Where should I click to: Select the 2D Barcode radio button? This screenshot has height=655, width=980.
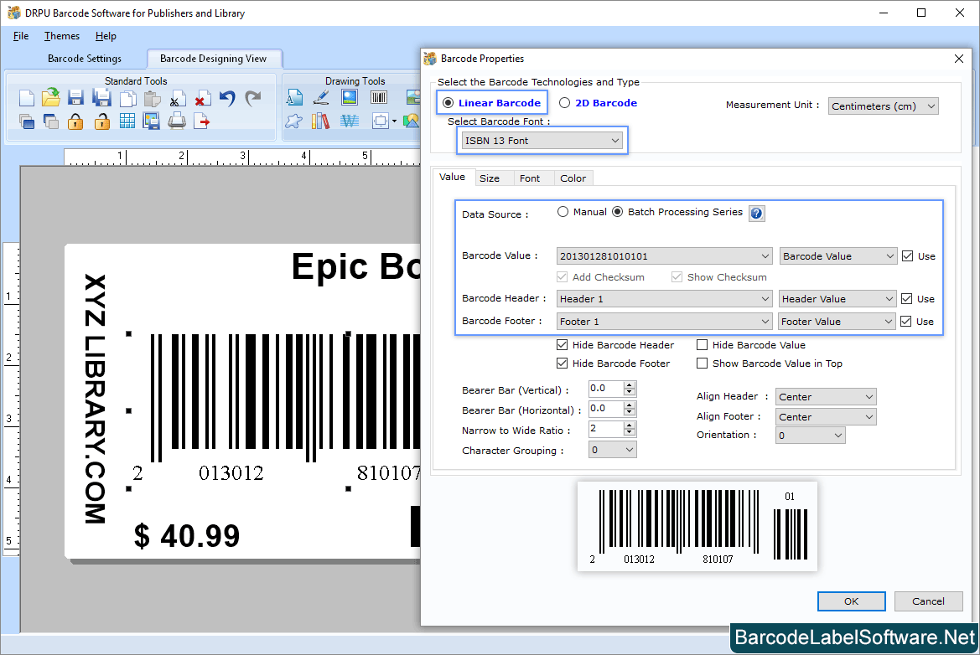click(x=565, y=103)
